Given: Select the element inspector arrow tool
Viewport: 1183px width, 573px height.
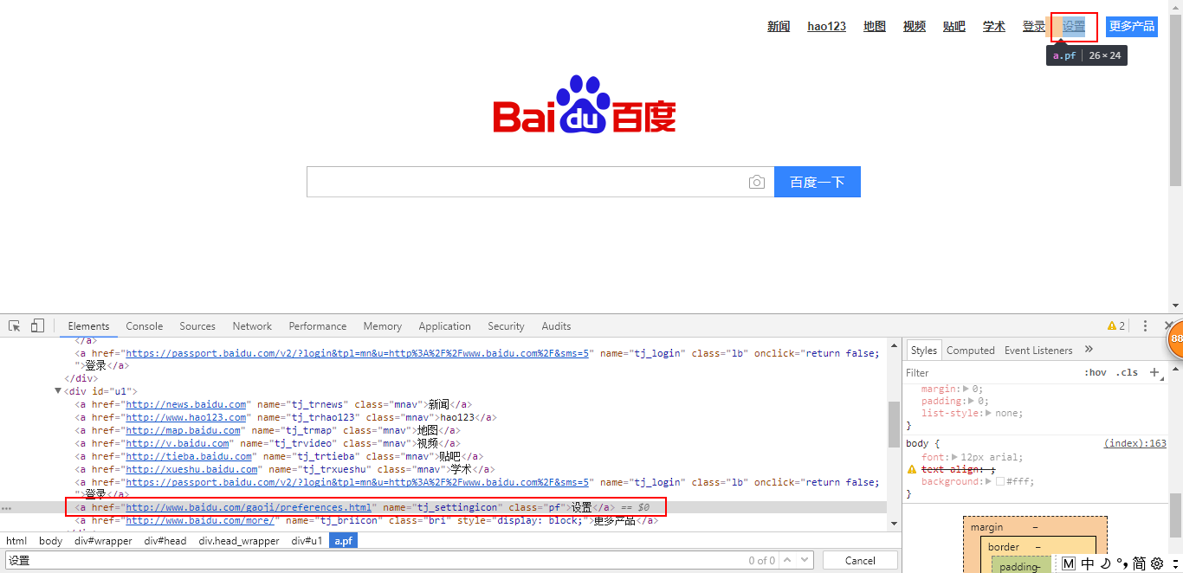Looking at the screenshot, I should (x=15, y=326).
